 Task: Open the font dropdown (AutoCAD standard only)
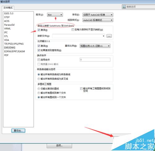point(98,15)
